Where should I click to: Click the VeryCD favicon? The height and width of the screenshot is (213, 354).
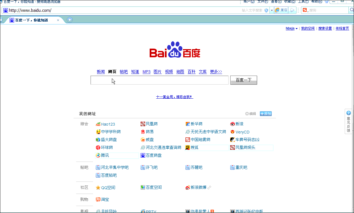pos(233,132)
